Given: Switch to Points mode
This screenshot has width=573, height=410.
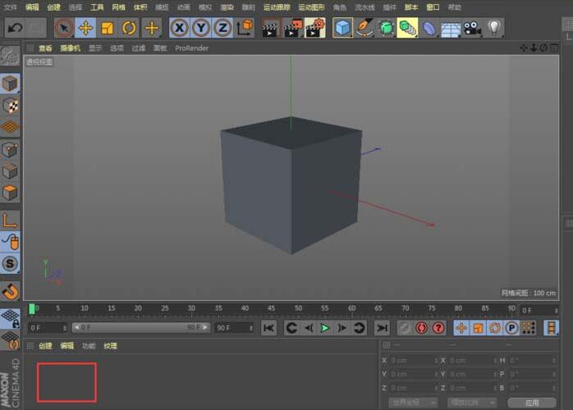Looking at the screenshot, I should click(10, 150).
